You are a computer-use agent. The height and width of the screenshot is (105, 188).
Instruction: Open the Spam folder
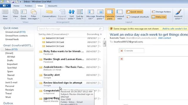[10, 71]
